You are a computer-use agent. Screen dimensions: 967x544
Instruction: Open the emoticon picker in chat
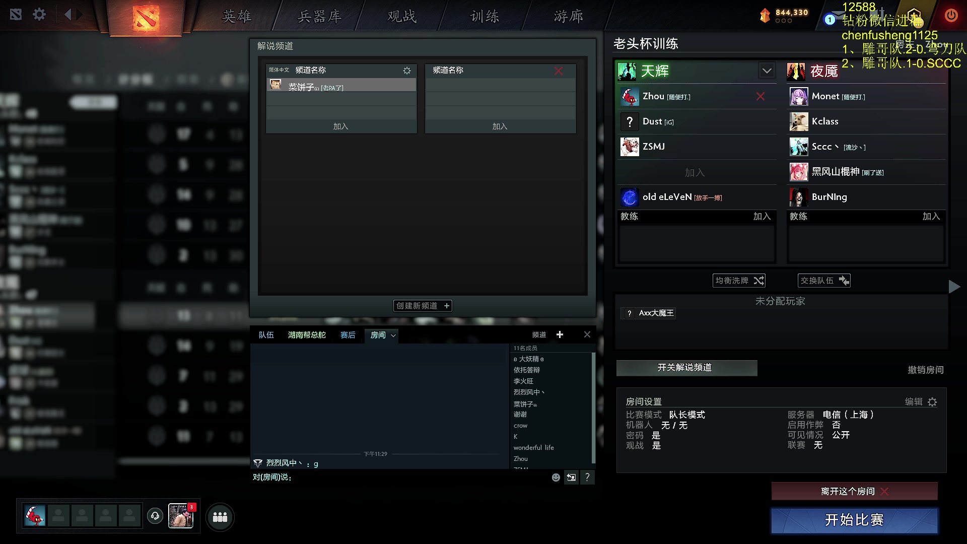tap(556, 477)
